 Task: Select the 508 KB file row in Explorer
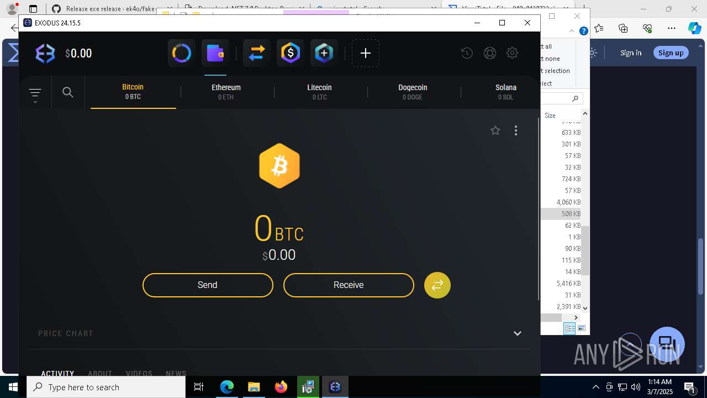(x=561, y=214)
